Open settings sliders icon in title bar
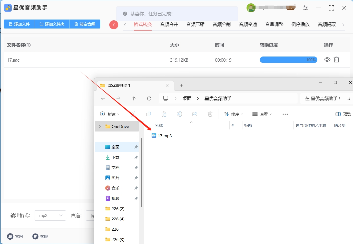The width and height of the screenshot is (353, 244). pos(306,8)
